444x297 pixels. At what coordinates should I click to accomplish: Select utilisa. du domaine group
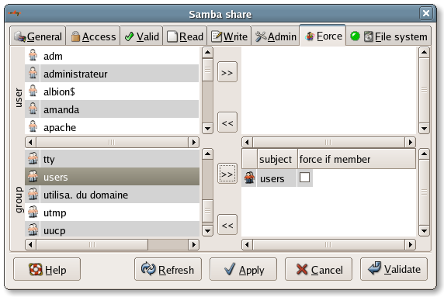pyautogui.click(x=112, y=195)
